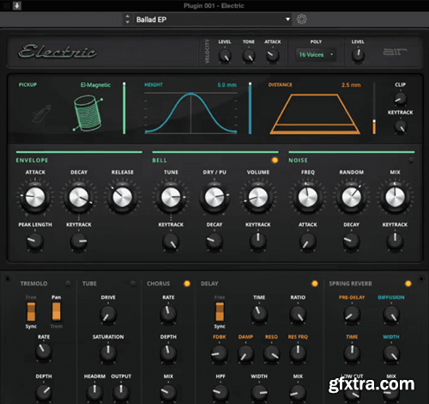Click the master Level knob
Viewport: 429px width, 404px height.
[358, 55]
